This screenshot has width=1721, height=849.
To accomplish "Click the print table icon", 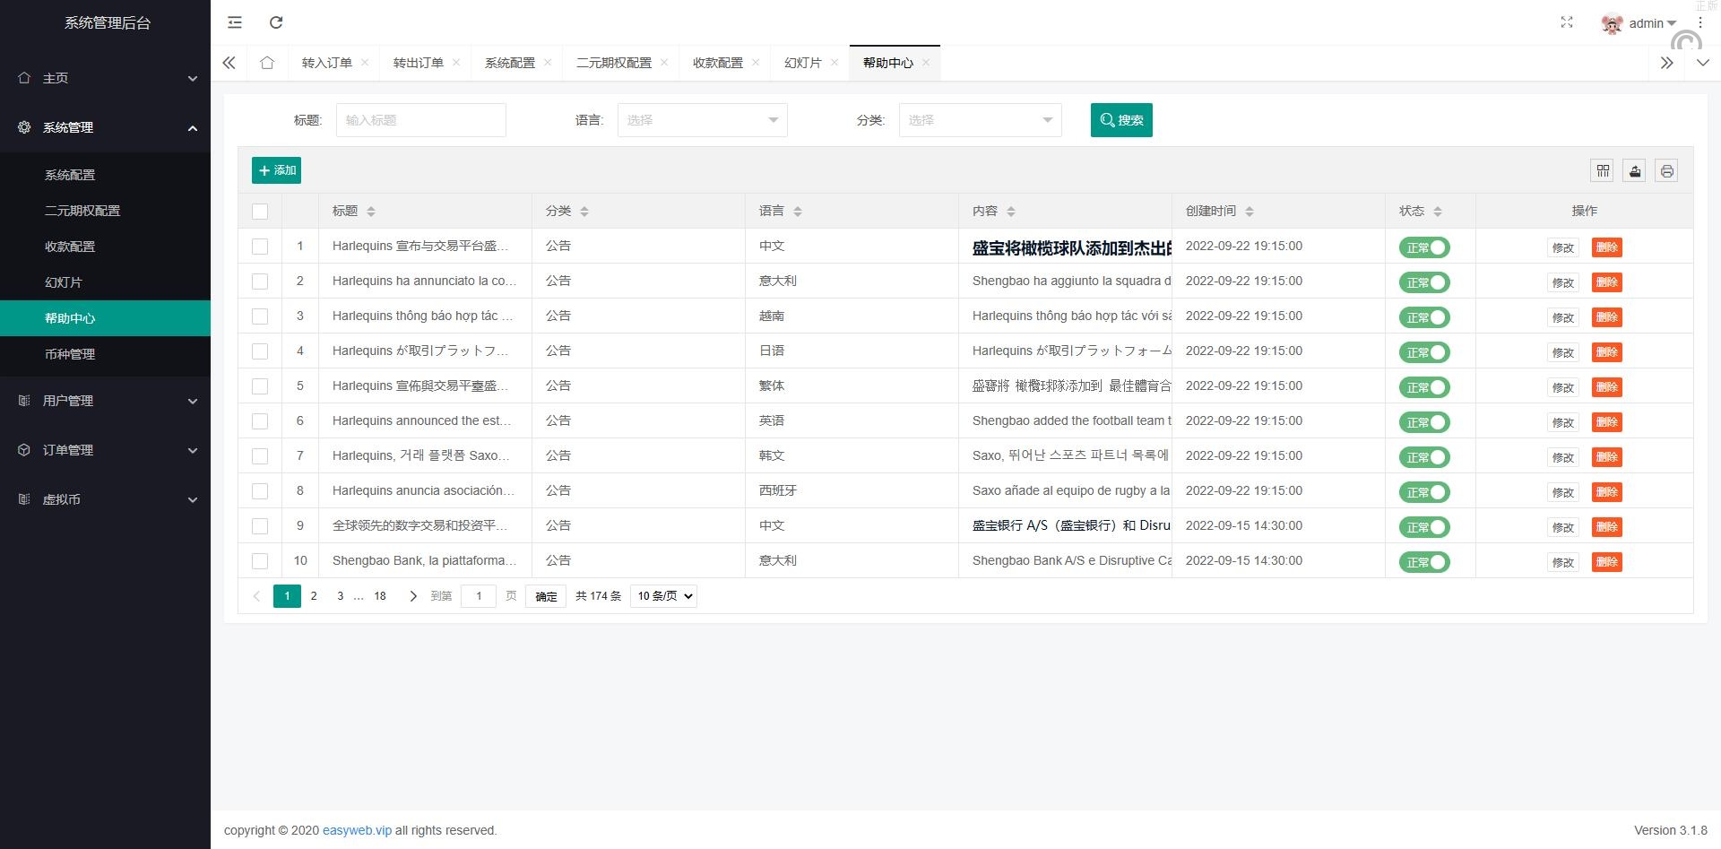I will (1666, 170).
